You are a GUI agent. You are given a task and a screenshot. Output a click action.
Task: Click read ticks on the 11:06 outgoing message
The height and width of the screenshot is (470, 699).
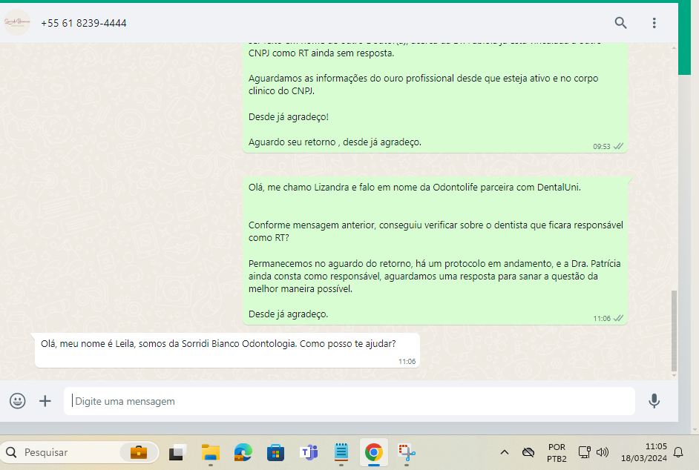618,319
